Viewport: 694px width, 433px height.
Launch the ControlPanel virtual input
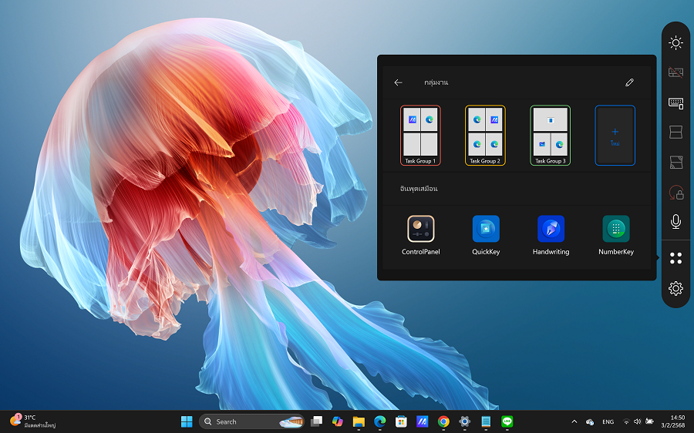[x=421, y=229]
